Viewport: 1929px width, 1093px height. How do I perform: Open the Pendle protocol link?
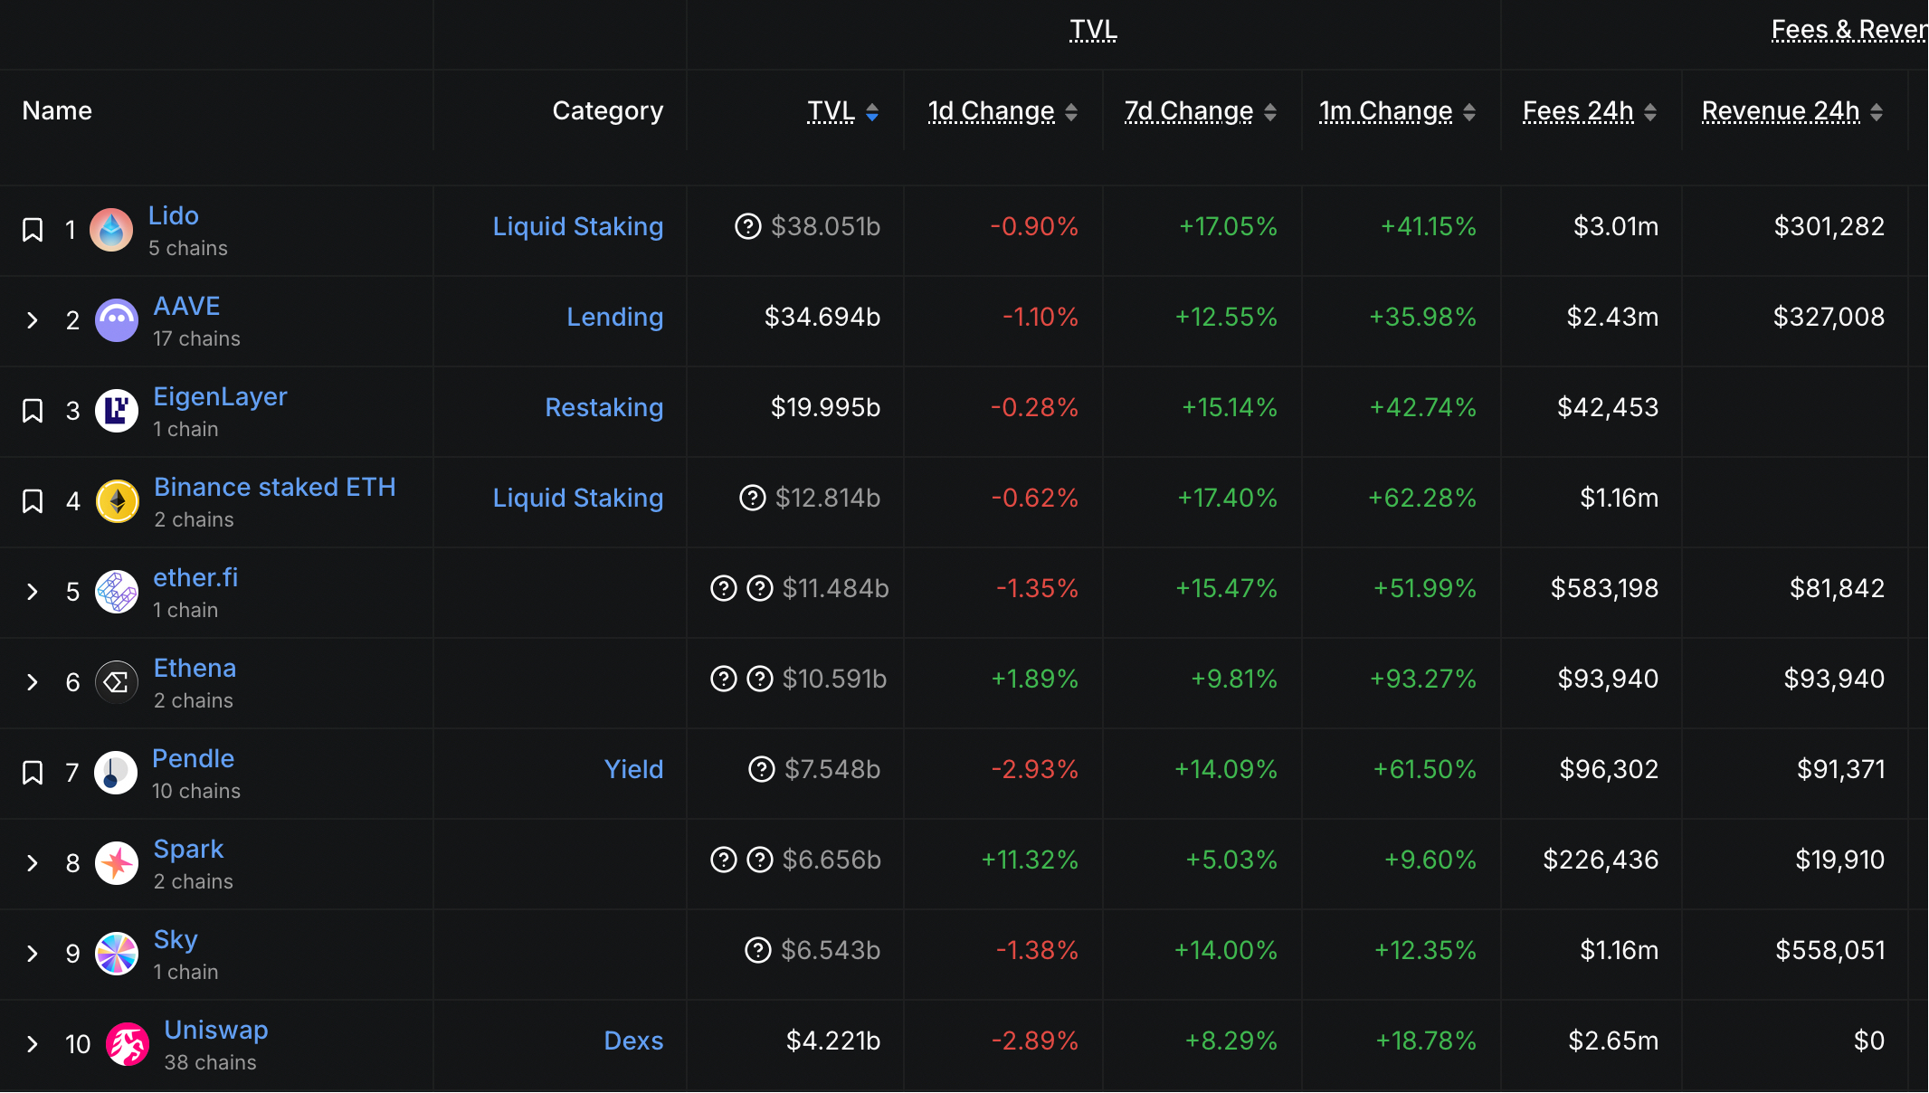tap(193, 758)
